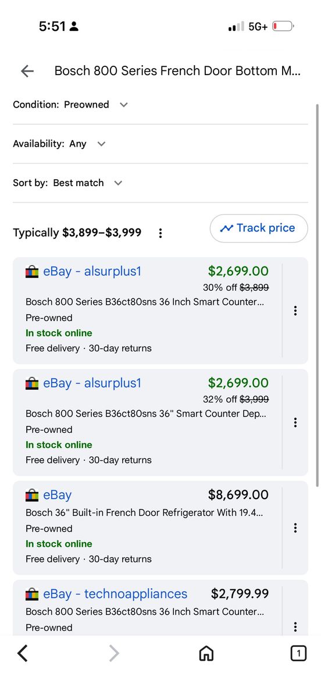The height and width of the screenshot is (698, 321).
Task: Select the $2,699.00 price with 32% off
Action: coord(238,383)
